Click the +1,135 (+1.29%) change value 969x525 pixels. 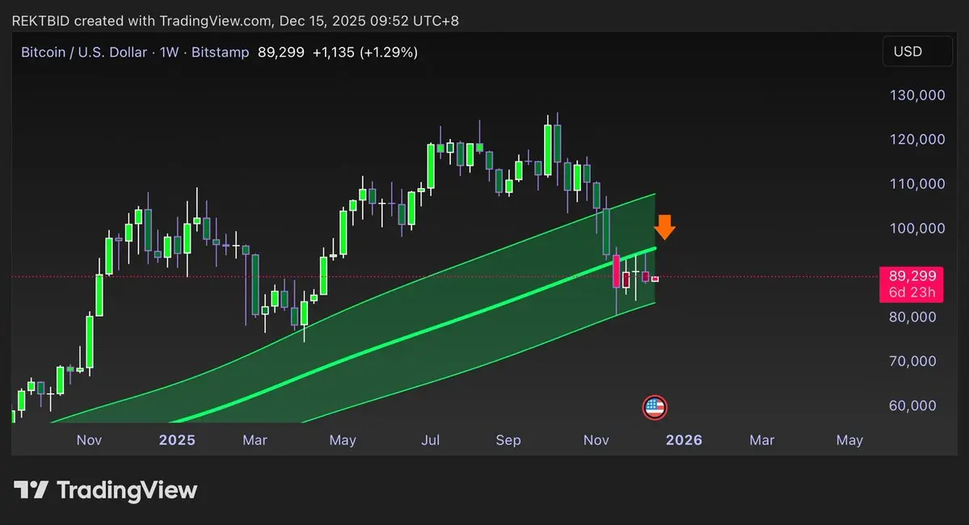[x=365, y=52]
